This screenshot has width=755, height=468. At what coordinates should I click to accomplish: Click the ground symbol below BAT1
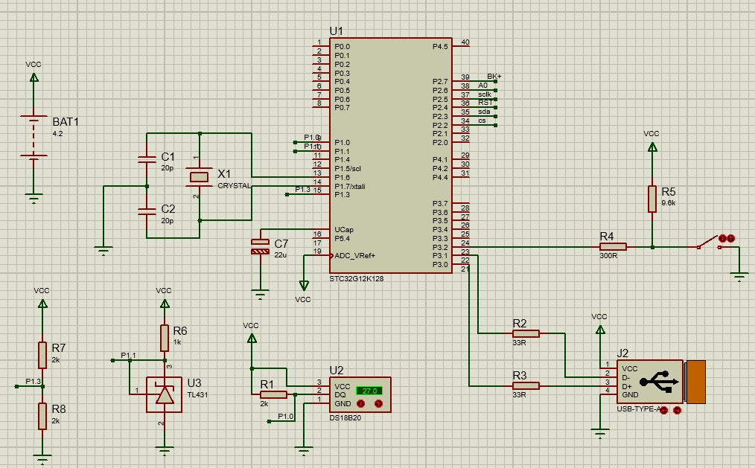34,198
